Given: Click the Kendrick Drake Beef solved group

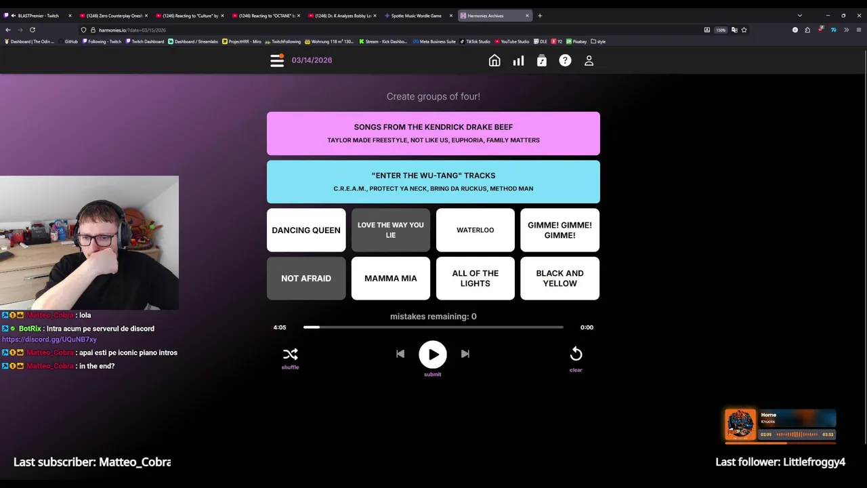Looking at the screenshot, I should pos(433,134).
